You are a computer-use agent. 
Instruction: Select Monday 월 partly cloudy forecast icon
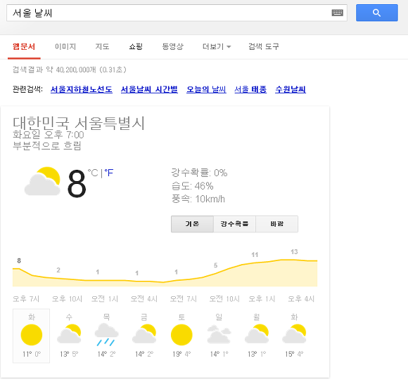pos(257,334)
